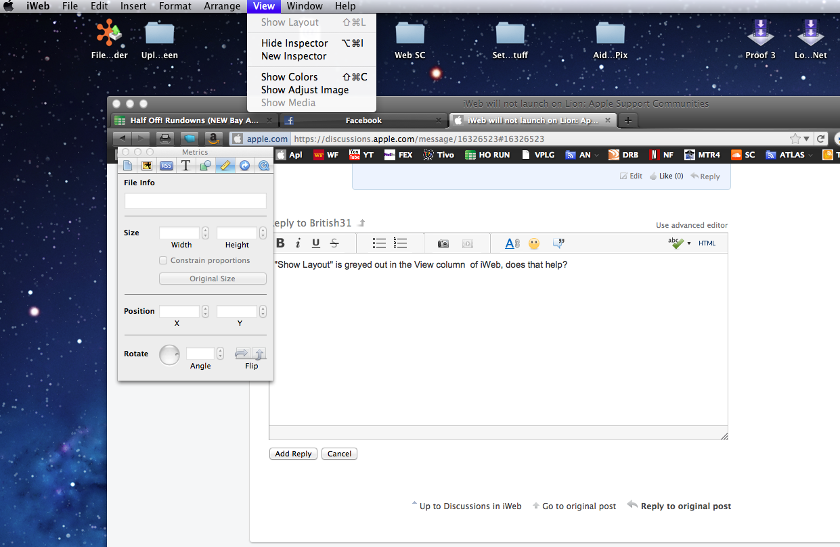Switch editor to HTML mode

pos(707,243)
